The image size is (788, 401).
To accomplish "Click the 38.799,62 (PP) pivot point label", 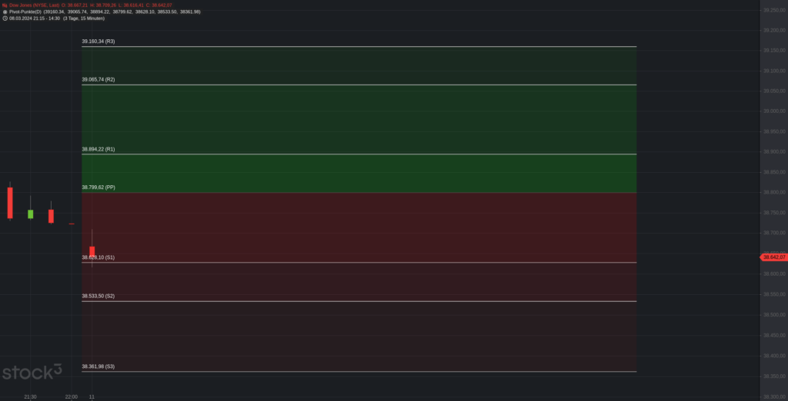I will click(98, 187).
